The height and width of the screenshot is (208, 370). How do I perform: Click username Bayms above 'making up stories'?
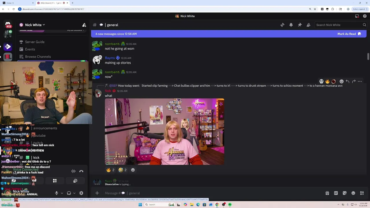pos(110,58)
